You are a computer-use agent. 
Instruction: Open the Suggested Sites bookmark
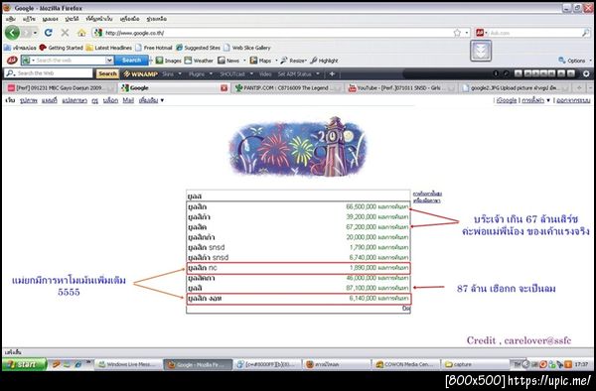(198, 48)
